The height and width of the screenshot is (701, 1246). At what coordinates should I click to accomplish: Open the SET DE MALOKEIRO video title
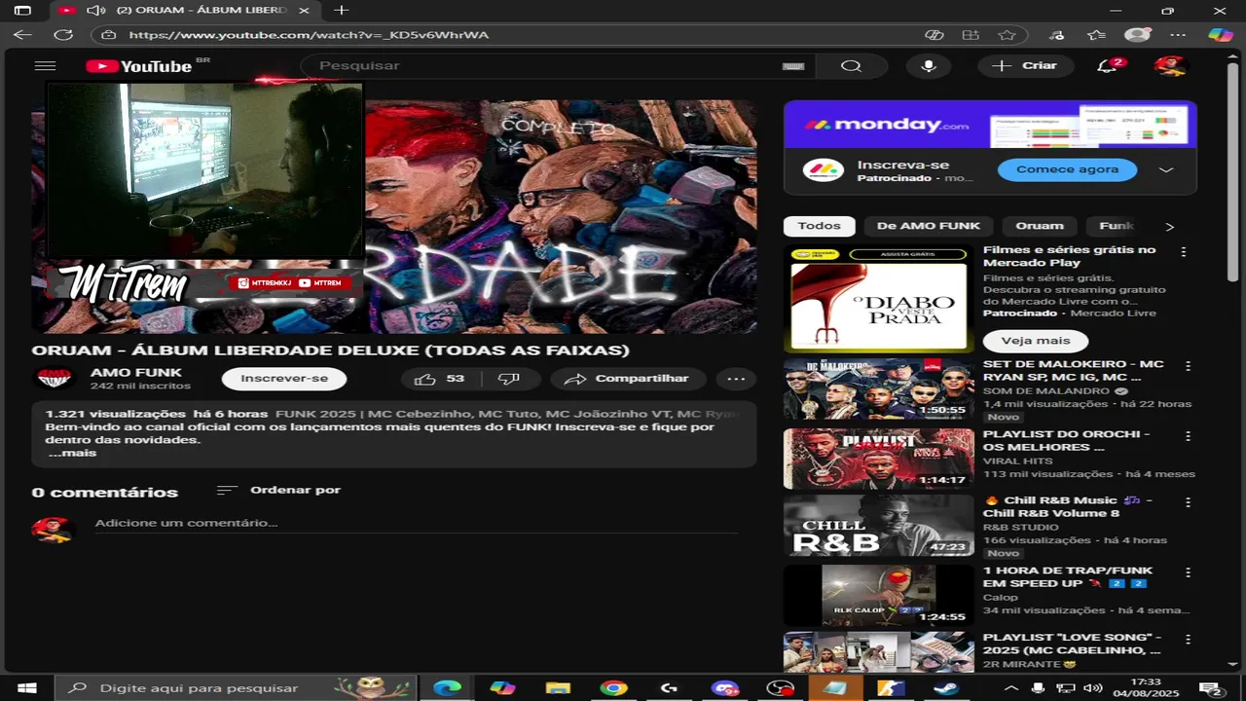click(1074, 371)
